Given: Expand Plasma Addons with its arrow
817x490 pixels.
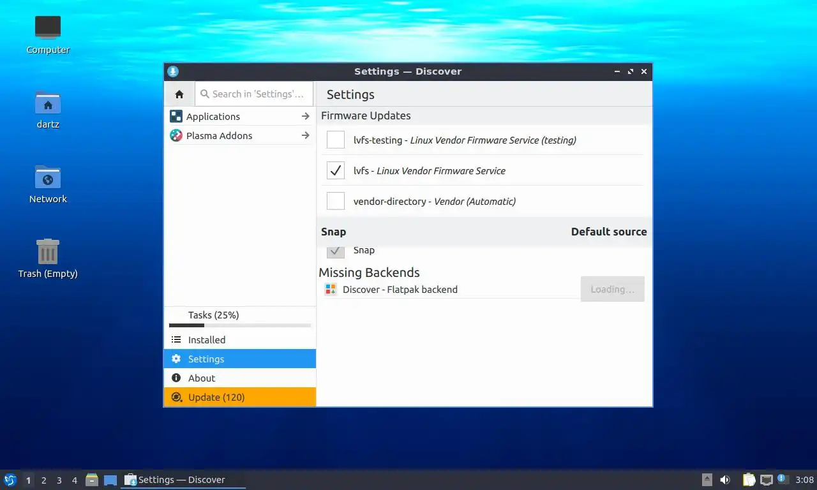Looking at the screenshot, I should [305, 135].
